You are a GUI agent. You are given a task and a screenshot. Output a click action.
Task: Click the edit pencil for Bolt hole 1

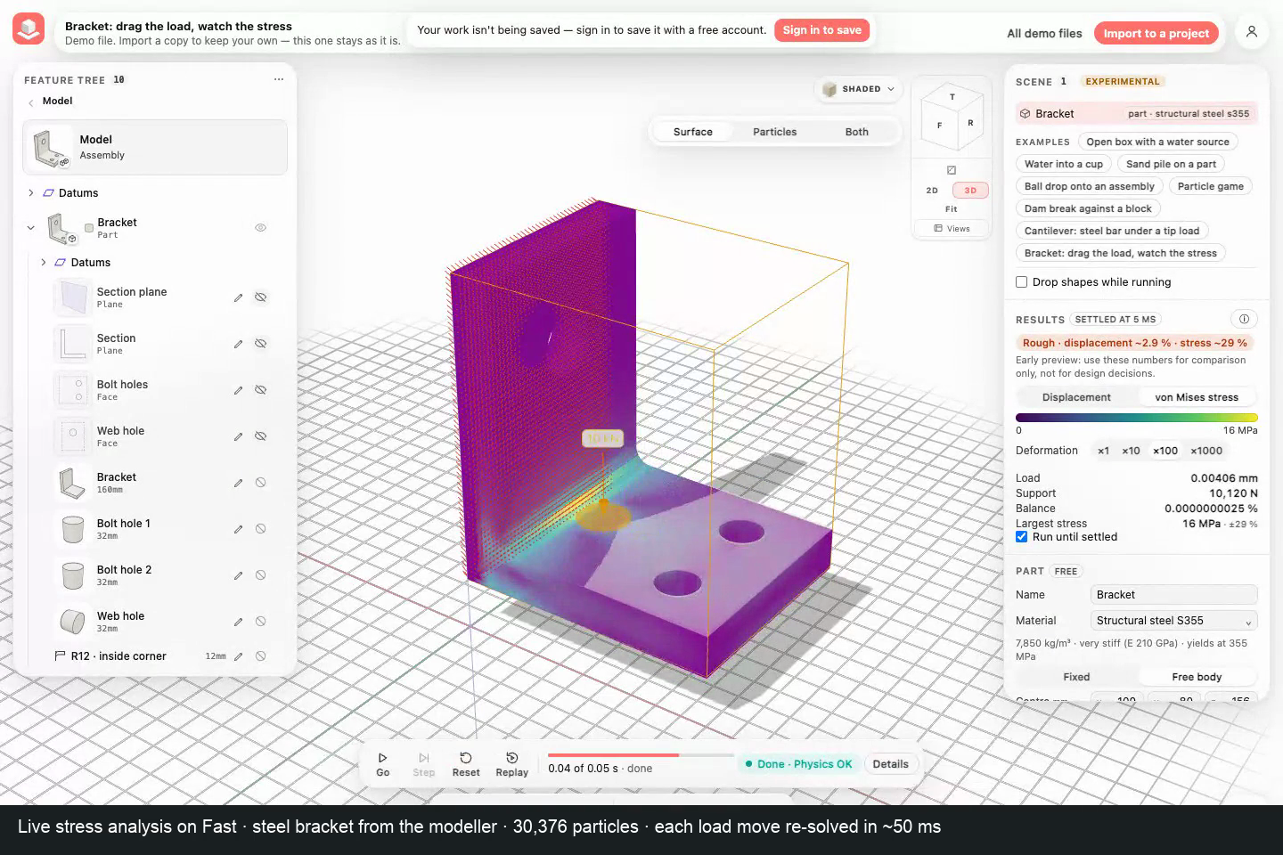click(x=238, y=529)
